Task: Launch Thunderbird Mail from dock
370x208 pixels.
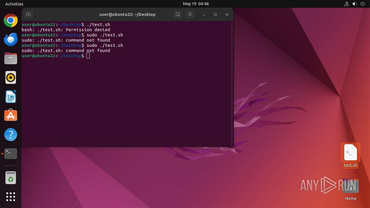Action: click(x=11, y=40)
